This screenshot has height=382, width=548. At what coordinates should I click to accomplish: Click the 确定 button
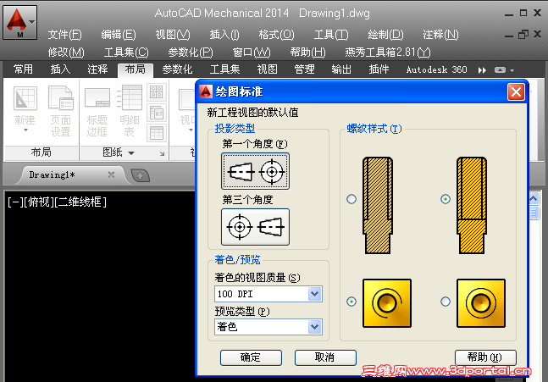(251, 357)
